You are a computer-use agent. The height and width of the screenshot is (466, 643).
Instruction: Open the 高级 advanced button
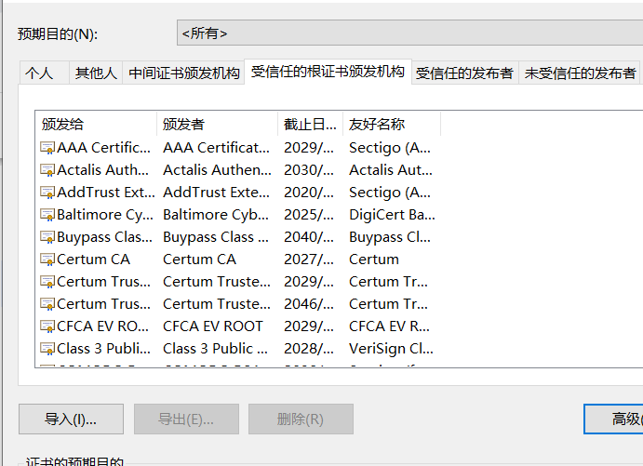point(613,419)
